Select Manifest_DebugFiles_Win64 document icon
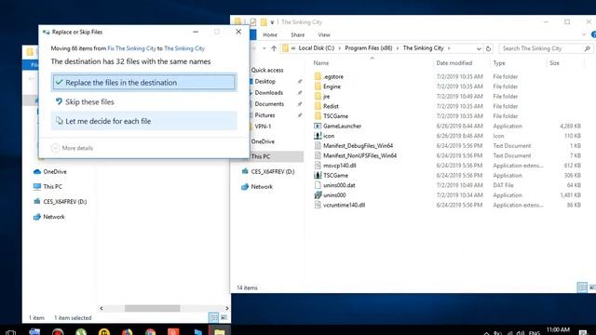 tap(318, 145)
